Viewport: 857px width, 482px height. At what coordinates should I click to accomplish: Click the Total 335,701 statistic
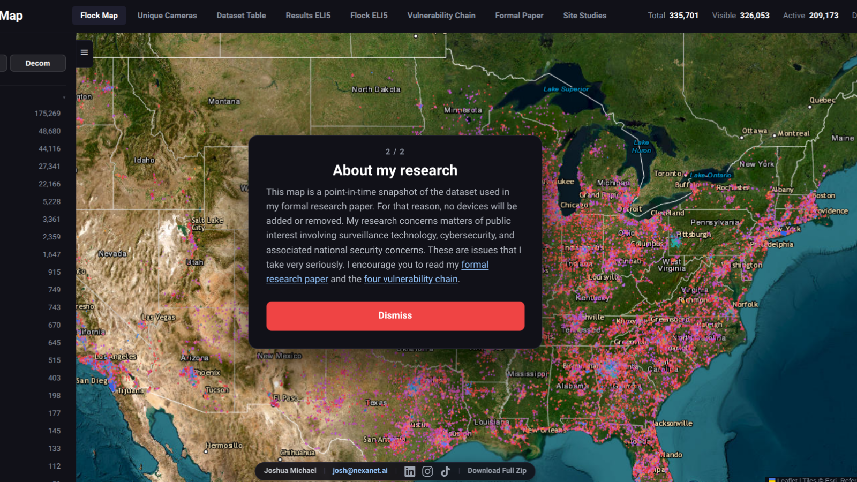point(673,16)
